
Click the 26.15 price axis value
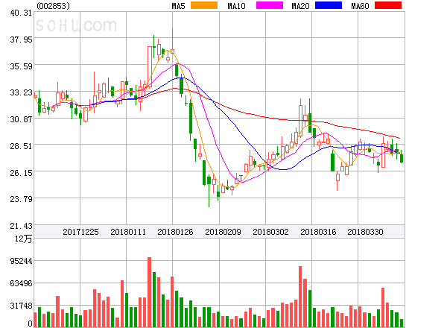21,173
